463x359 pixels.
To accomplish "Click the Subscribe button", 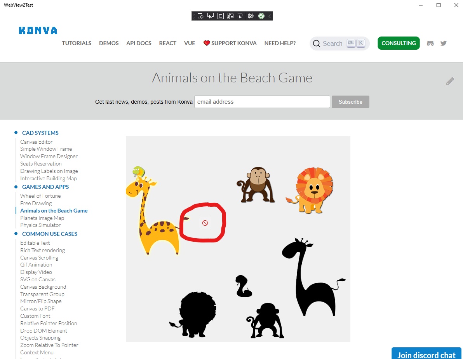I will click(350, 102).
